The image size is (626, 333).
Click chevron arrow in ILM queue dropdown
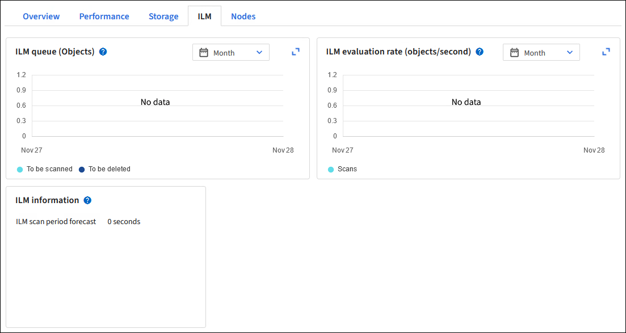tap(259, 53)
